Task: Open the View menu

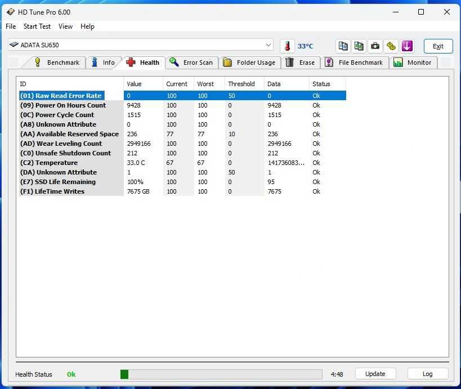Action: (65, 26)
